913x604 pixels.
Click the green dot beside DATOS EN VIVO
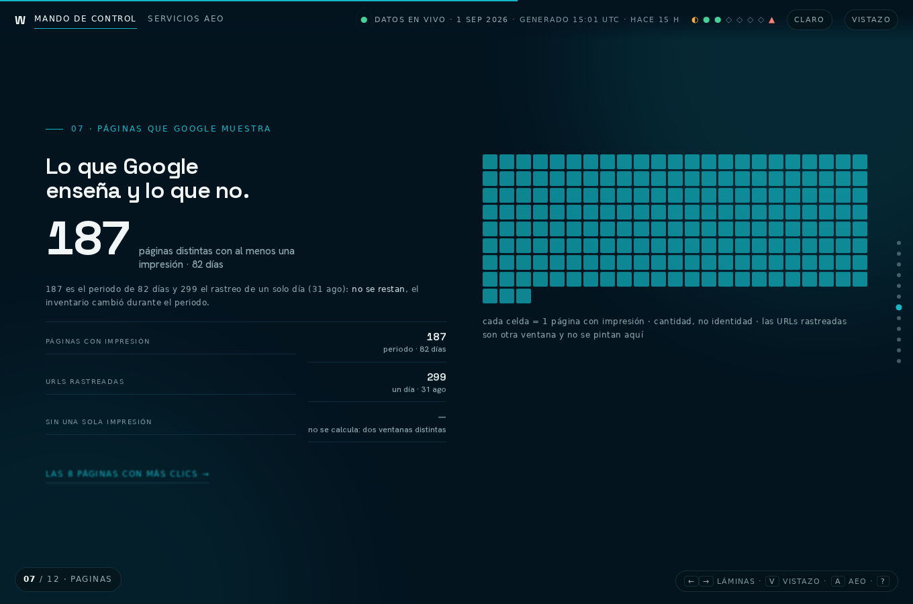pyautogui.click(x=364, y=20)
